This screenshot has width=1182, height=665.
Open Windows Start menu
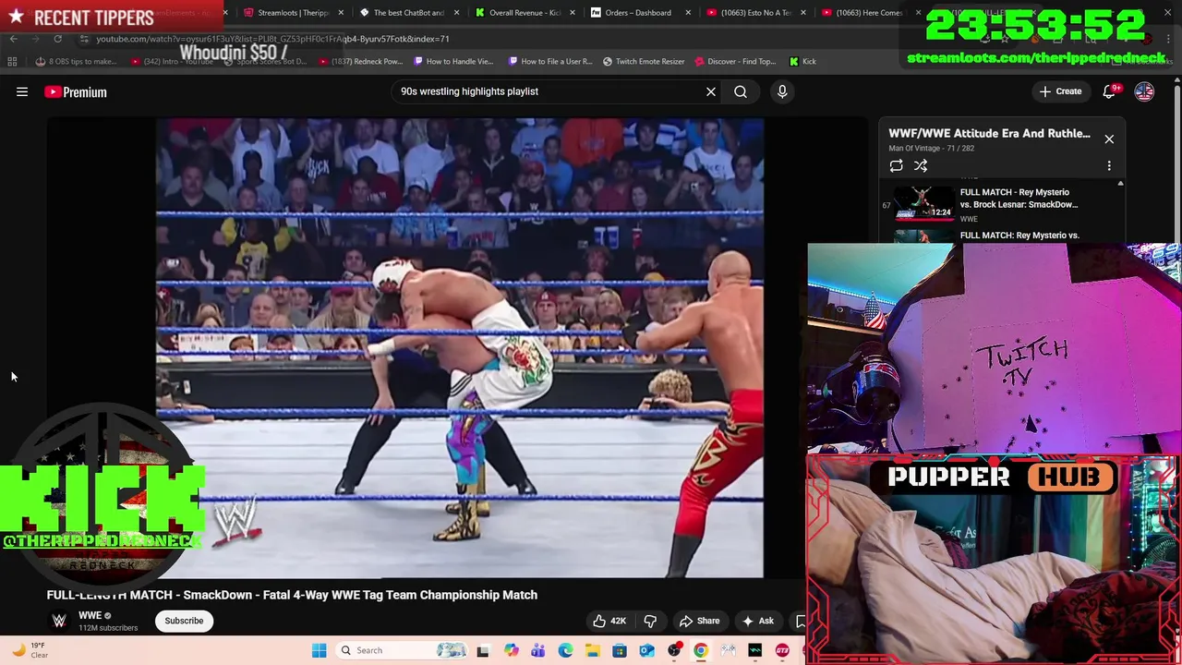(319, 650)
